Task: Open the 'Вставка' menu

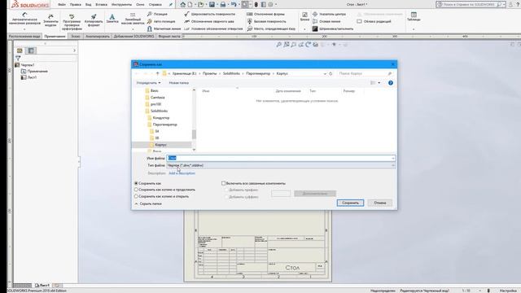Action: (101, 5)
